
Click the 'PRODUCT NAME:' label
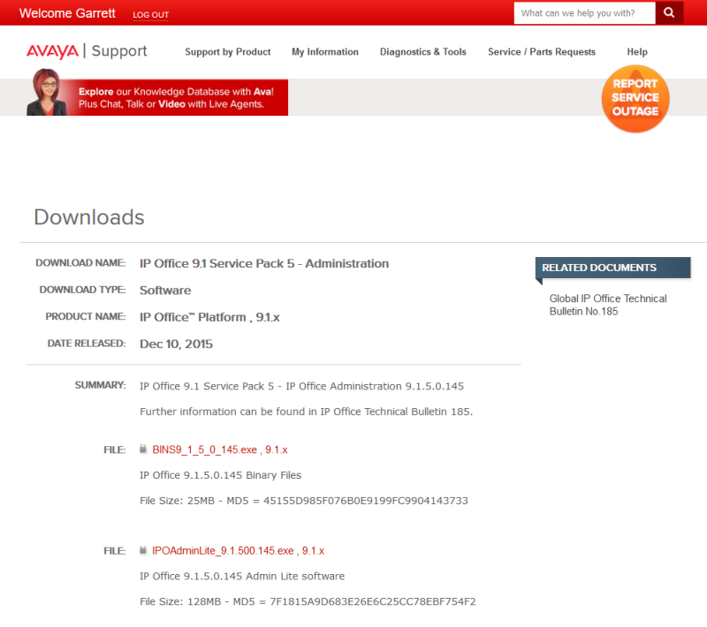(x=86, y=317)
